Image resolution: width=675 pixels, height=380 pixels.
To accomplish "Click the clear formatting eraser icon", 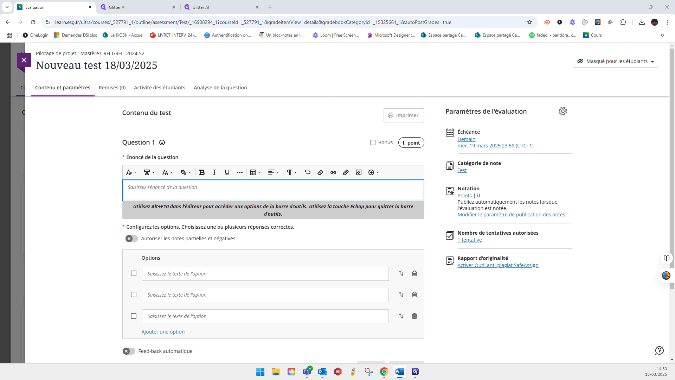I will [320, 172].
